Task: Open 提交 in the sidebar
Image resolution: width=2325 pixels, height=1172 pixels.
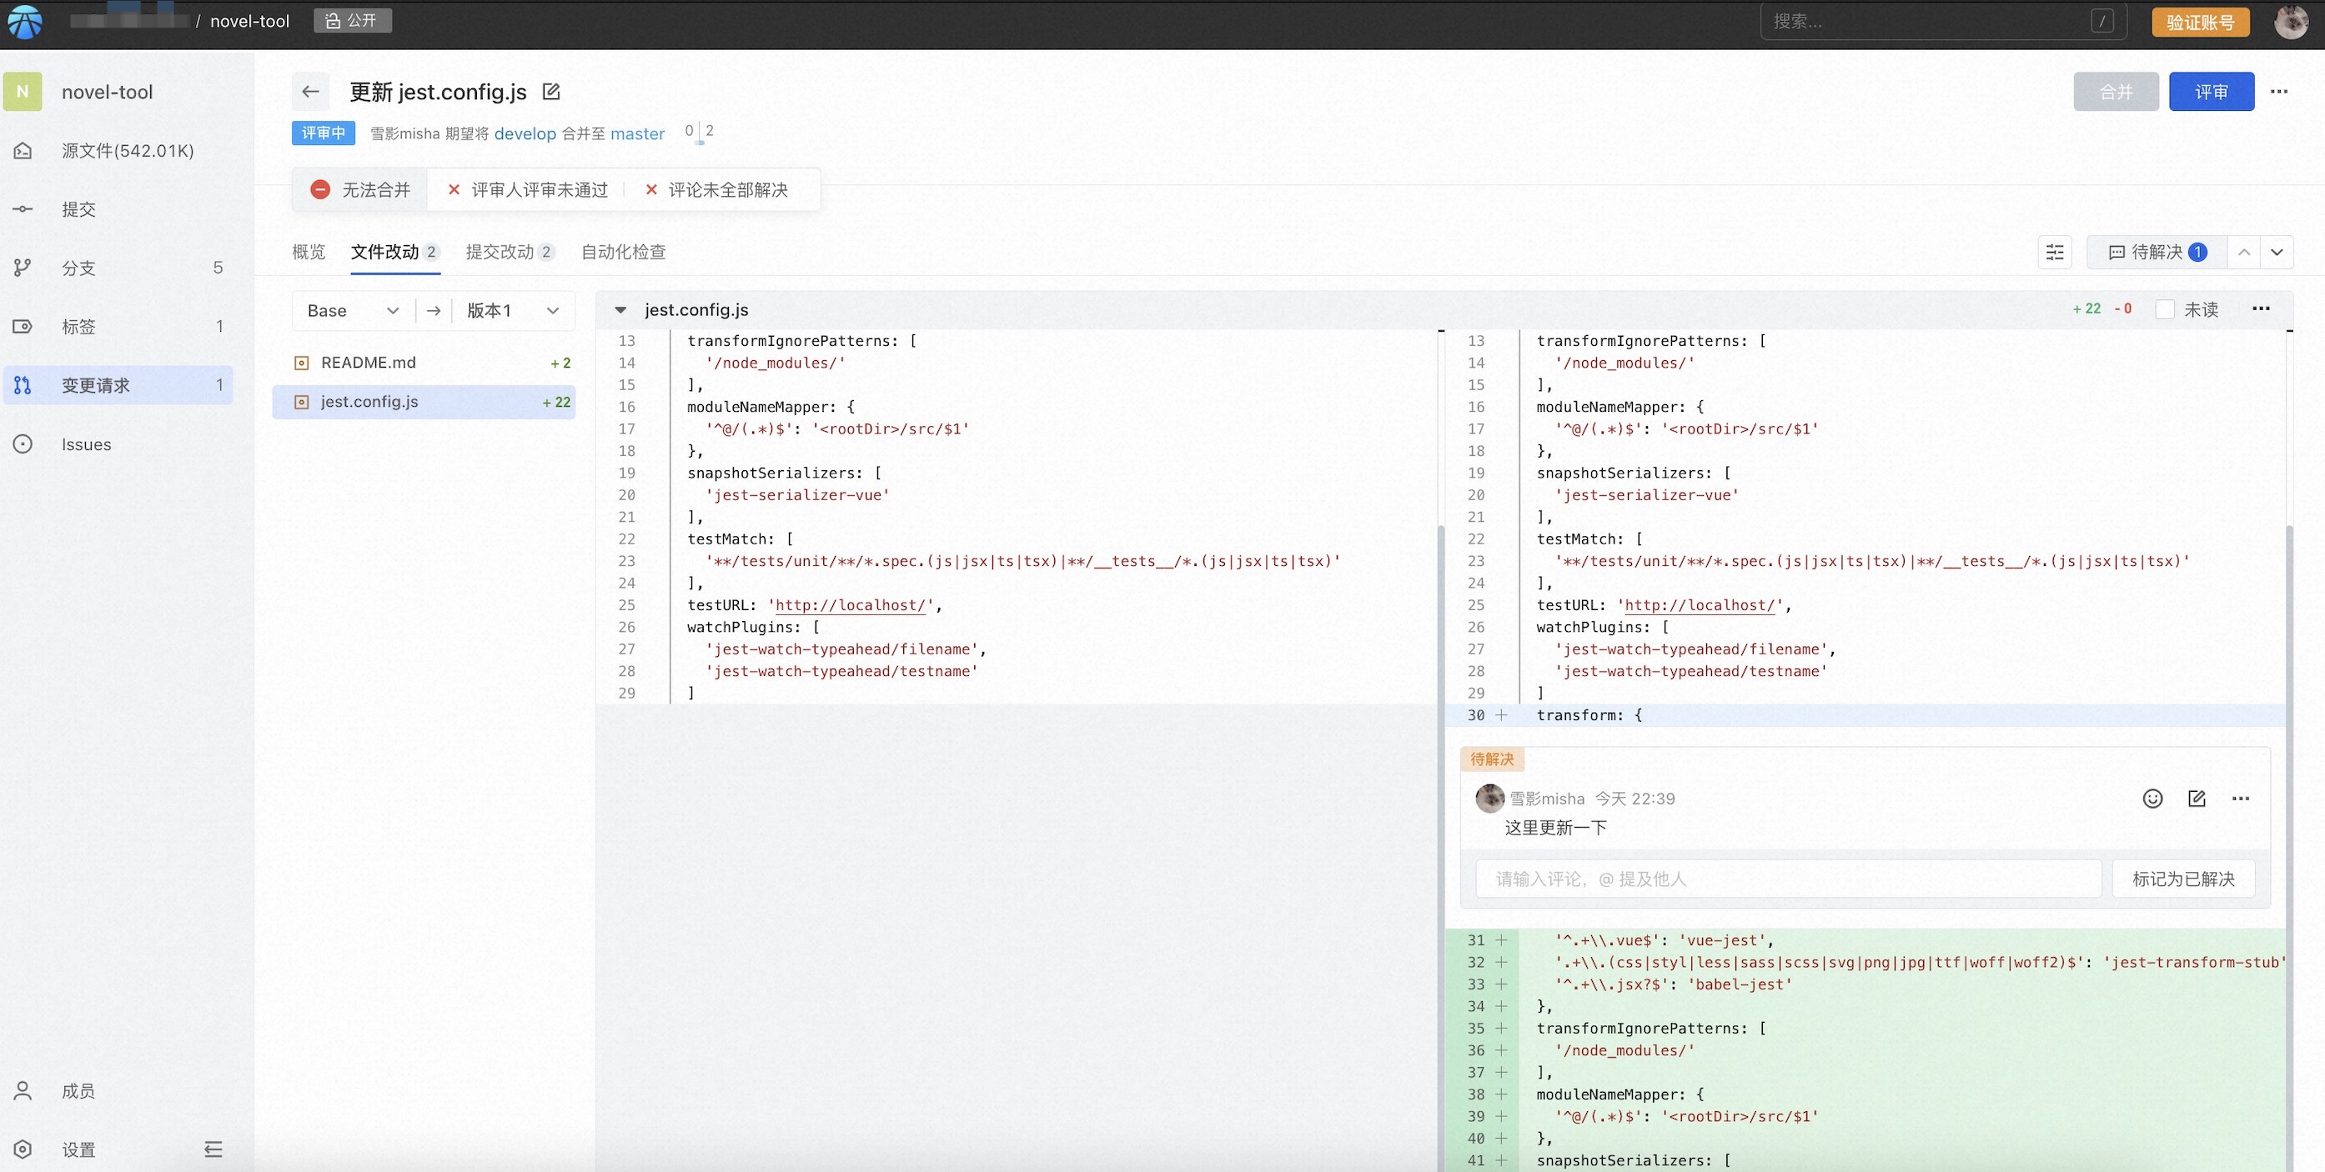Action: 118,209
